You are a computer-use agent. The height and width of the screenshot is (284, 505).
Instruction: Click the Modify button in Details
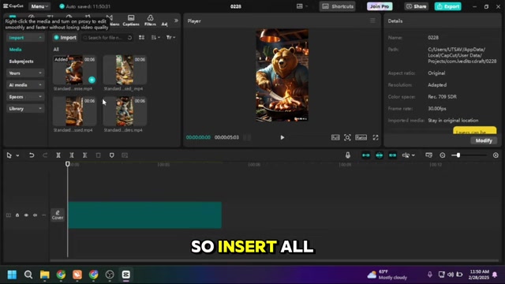pyautogui.click(x=484, y=140)
